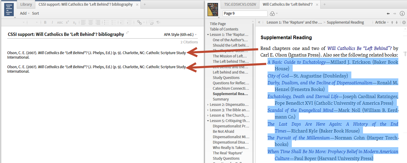Image resolution: width=407 pixels, height=163 pixels.
Task: Open the Add dropdown menu
Action: coord(25,13)
